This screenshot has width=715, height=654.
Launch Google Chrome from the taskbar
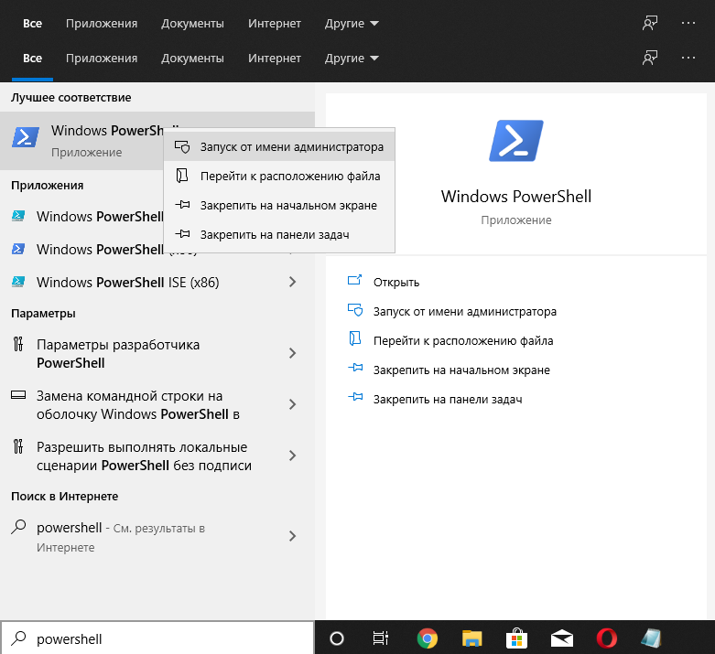(x=428, y=638)
